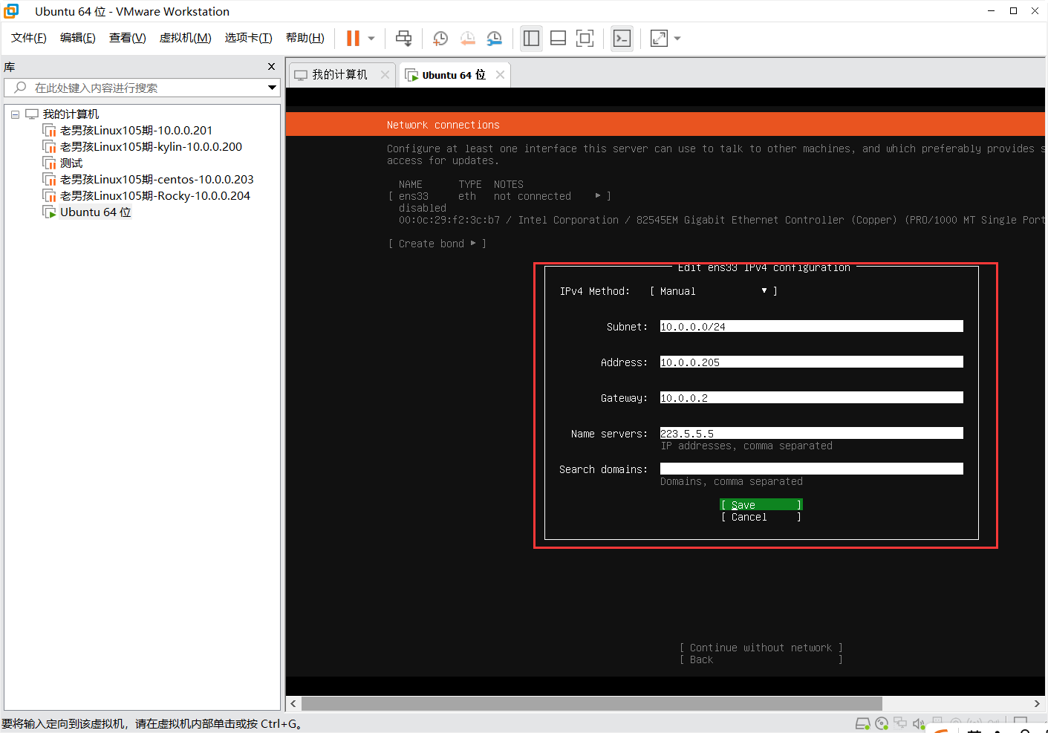Click the Save button
1048x733 pixels.
(x=761, y=505)
